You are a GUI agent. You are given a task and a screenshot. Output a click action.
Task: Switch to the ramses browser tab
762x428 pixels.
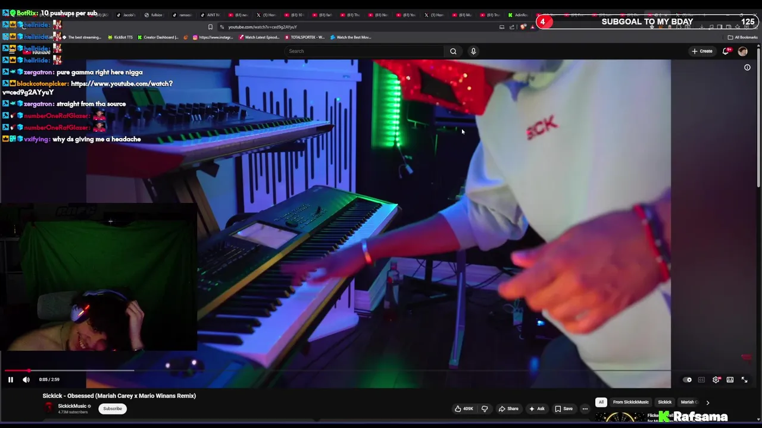tap(182, 15)
